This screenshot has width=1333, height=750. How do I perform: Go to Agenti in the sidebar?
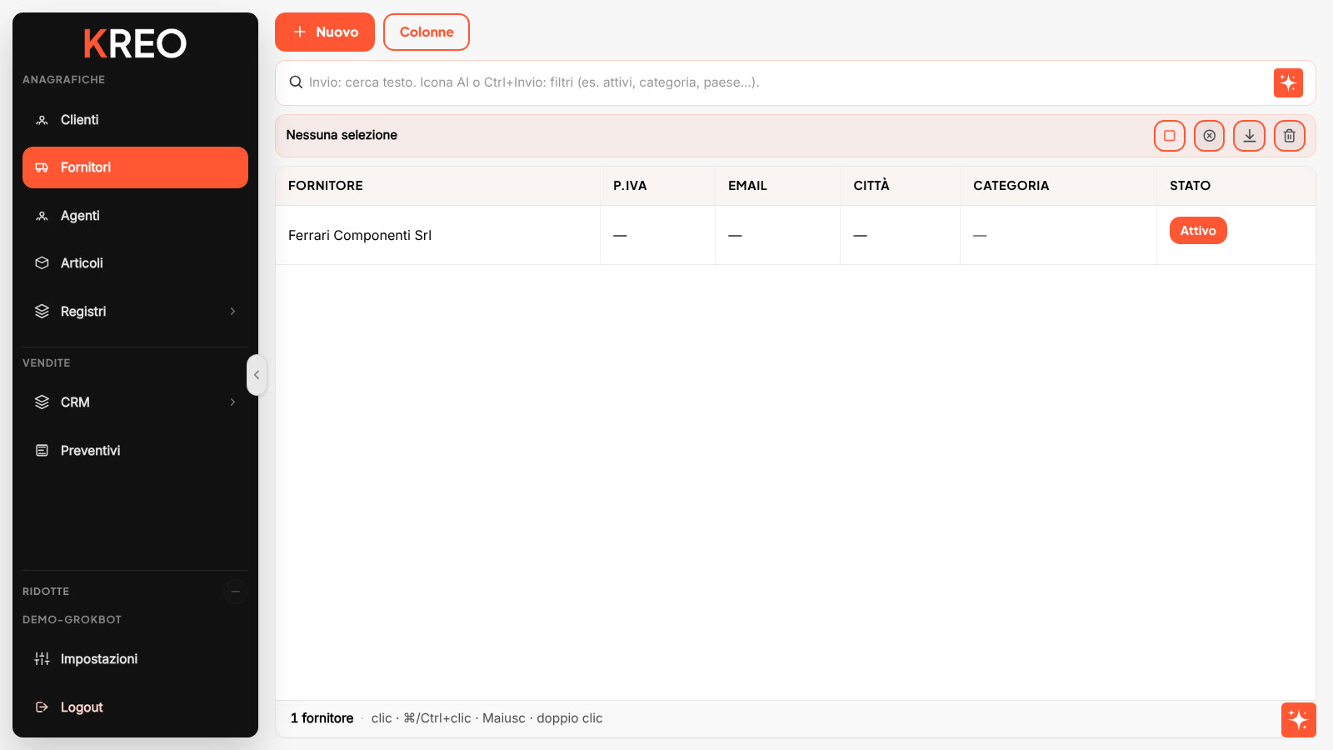pyautogui.click(x=135, y=216)
